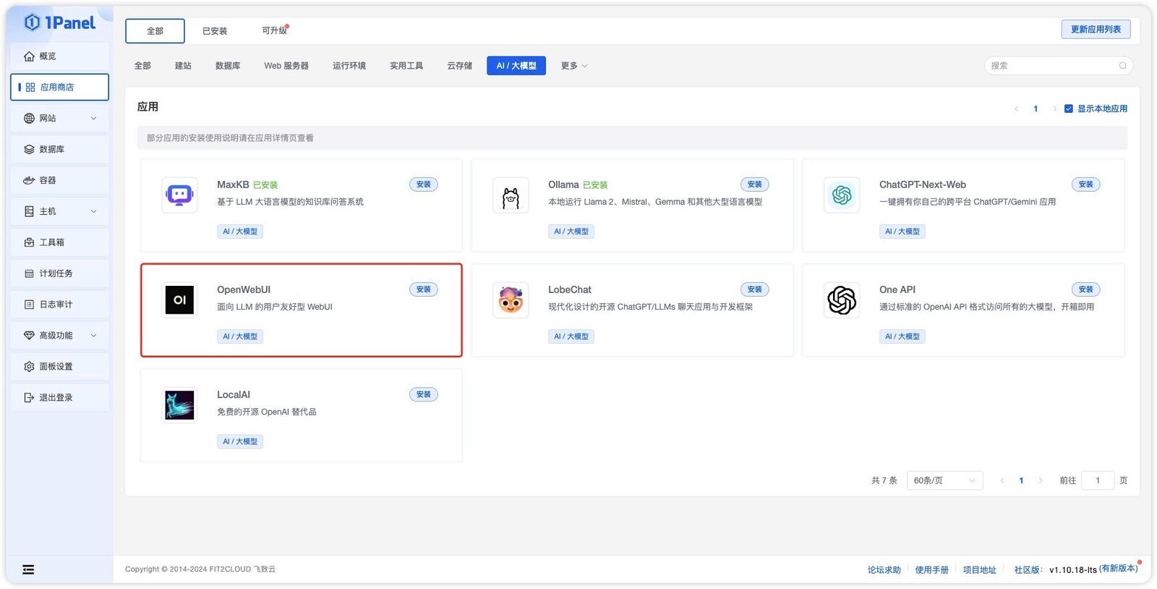The image size is (1157, 589).
Task: Click the 容器 docker icon
Action: 29,181
